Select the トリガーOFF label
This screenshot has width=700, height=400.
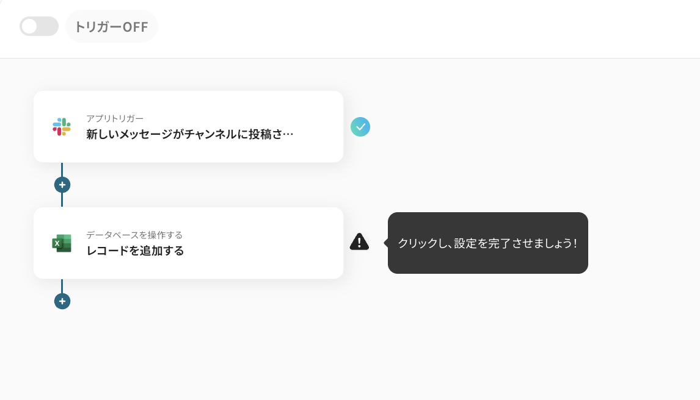click(x=111, y=26)
